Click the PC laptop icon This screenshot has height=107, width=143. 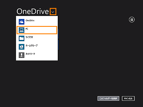point(21,30)
